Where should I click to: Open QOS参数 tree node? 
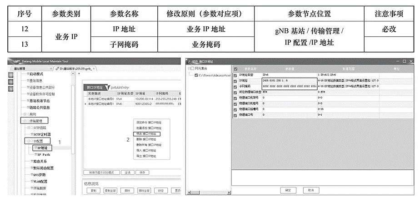[x=39, y=175]
